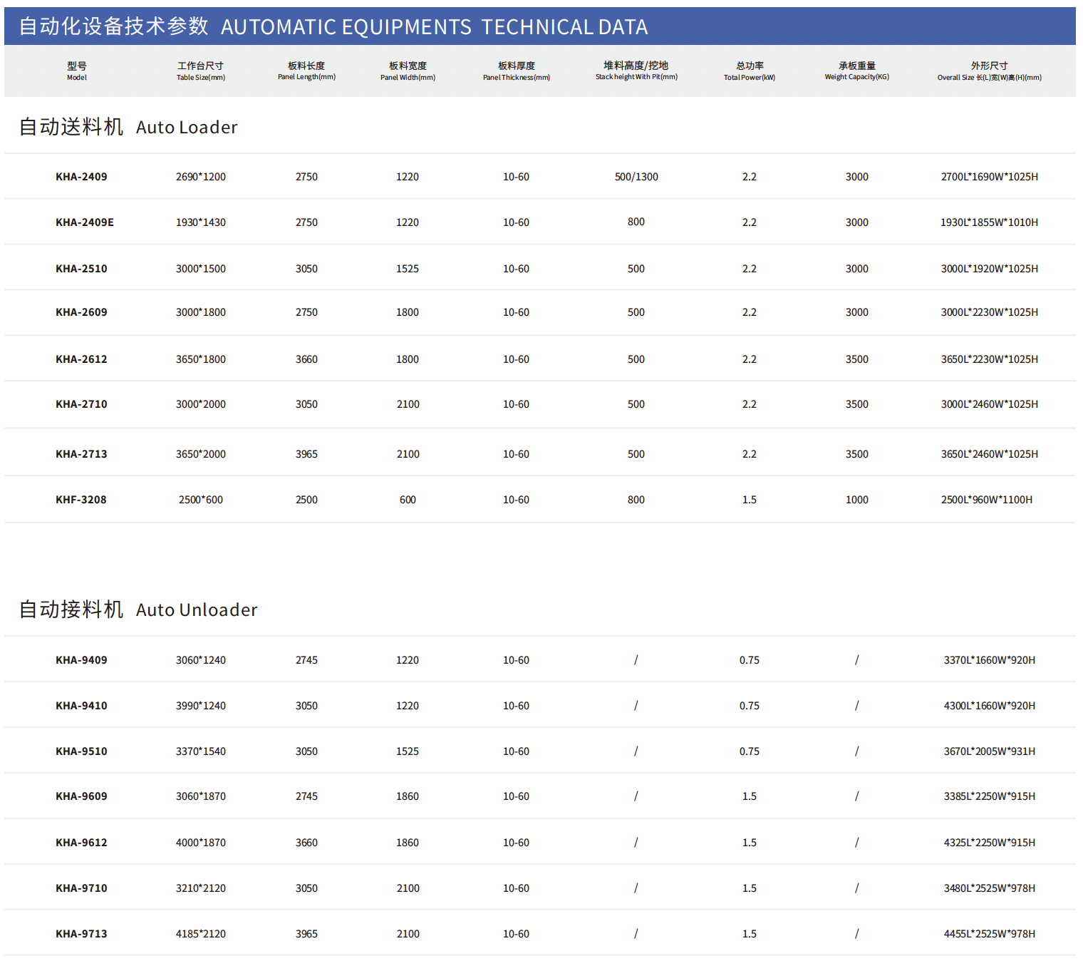Click overall size 3650L*2460W*1025H

coord(990,454)
